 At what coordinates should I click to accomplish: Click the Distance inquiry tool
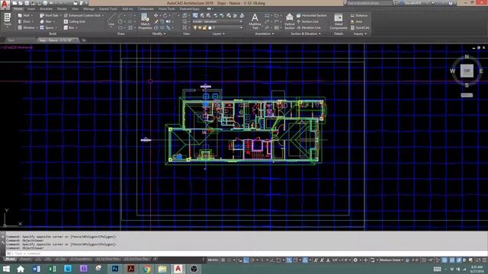point(359,15)
